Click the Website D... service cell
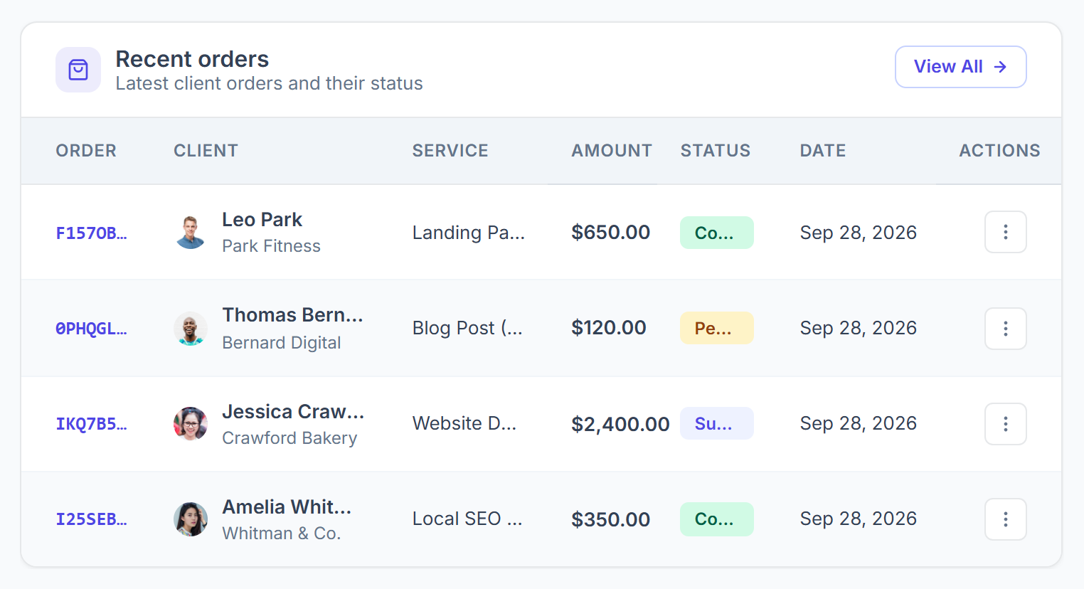 tap(464, 423)
